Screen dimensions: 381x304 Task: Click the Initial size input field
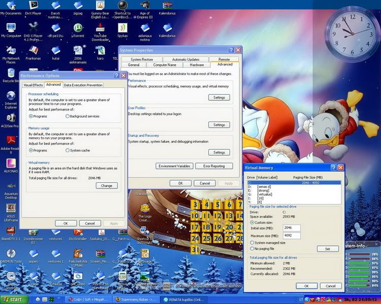tap(292, 228)
